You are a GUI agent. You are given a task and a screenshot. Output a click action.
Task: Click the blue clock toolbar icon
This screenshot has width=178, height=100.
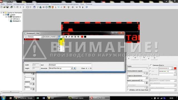coord(46,7)
